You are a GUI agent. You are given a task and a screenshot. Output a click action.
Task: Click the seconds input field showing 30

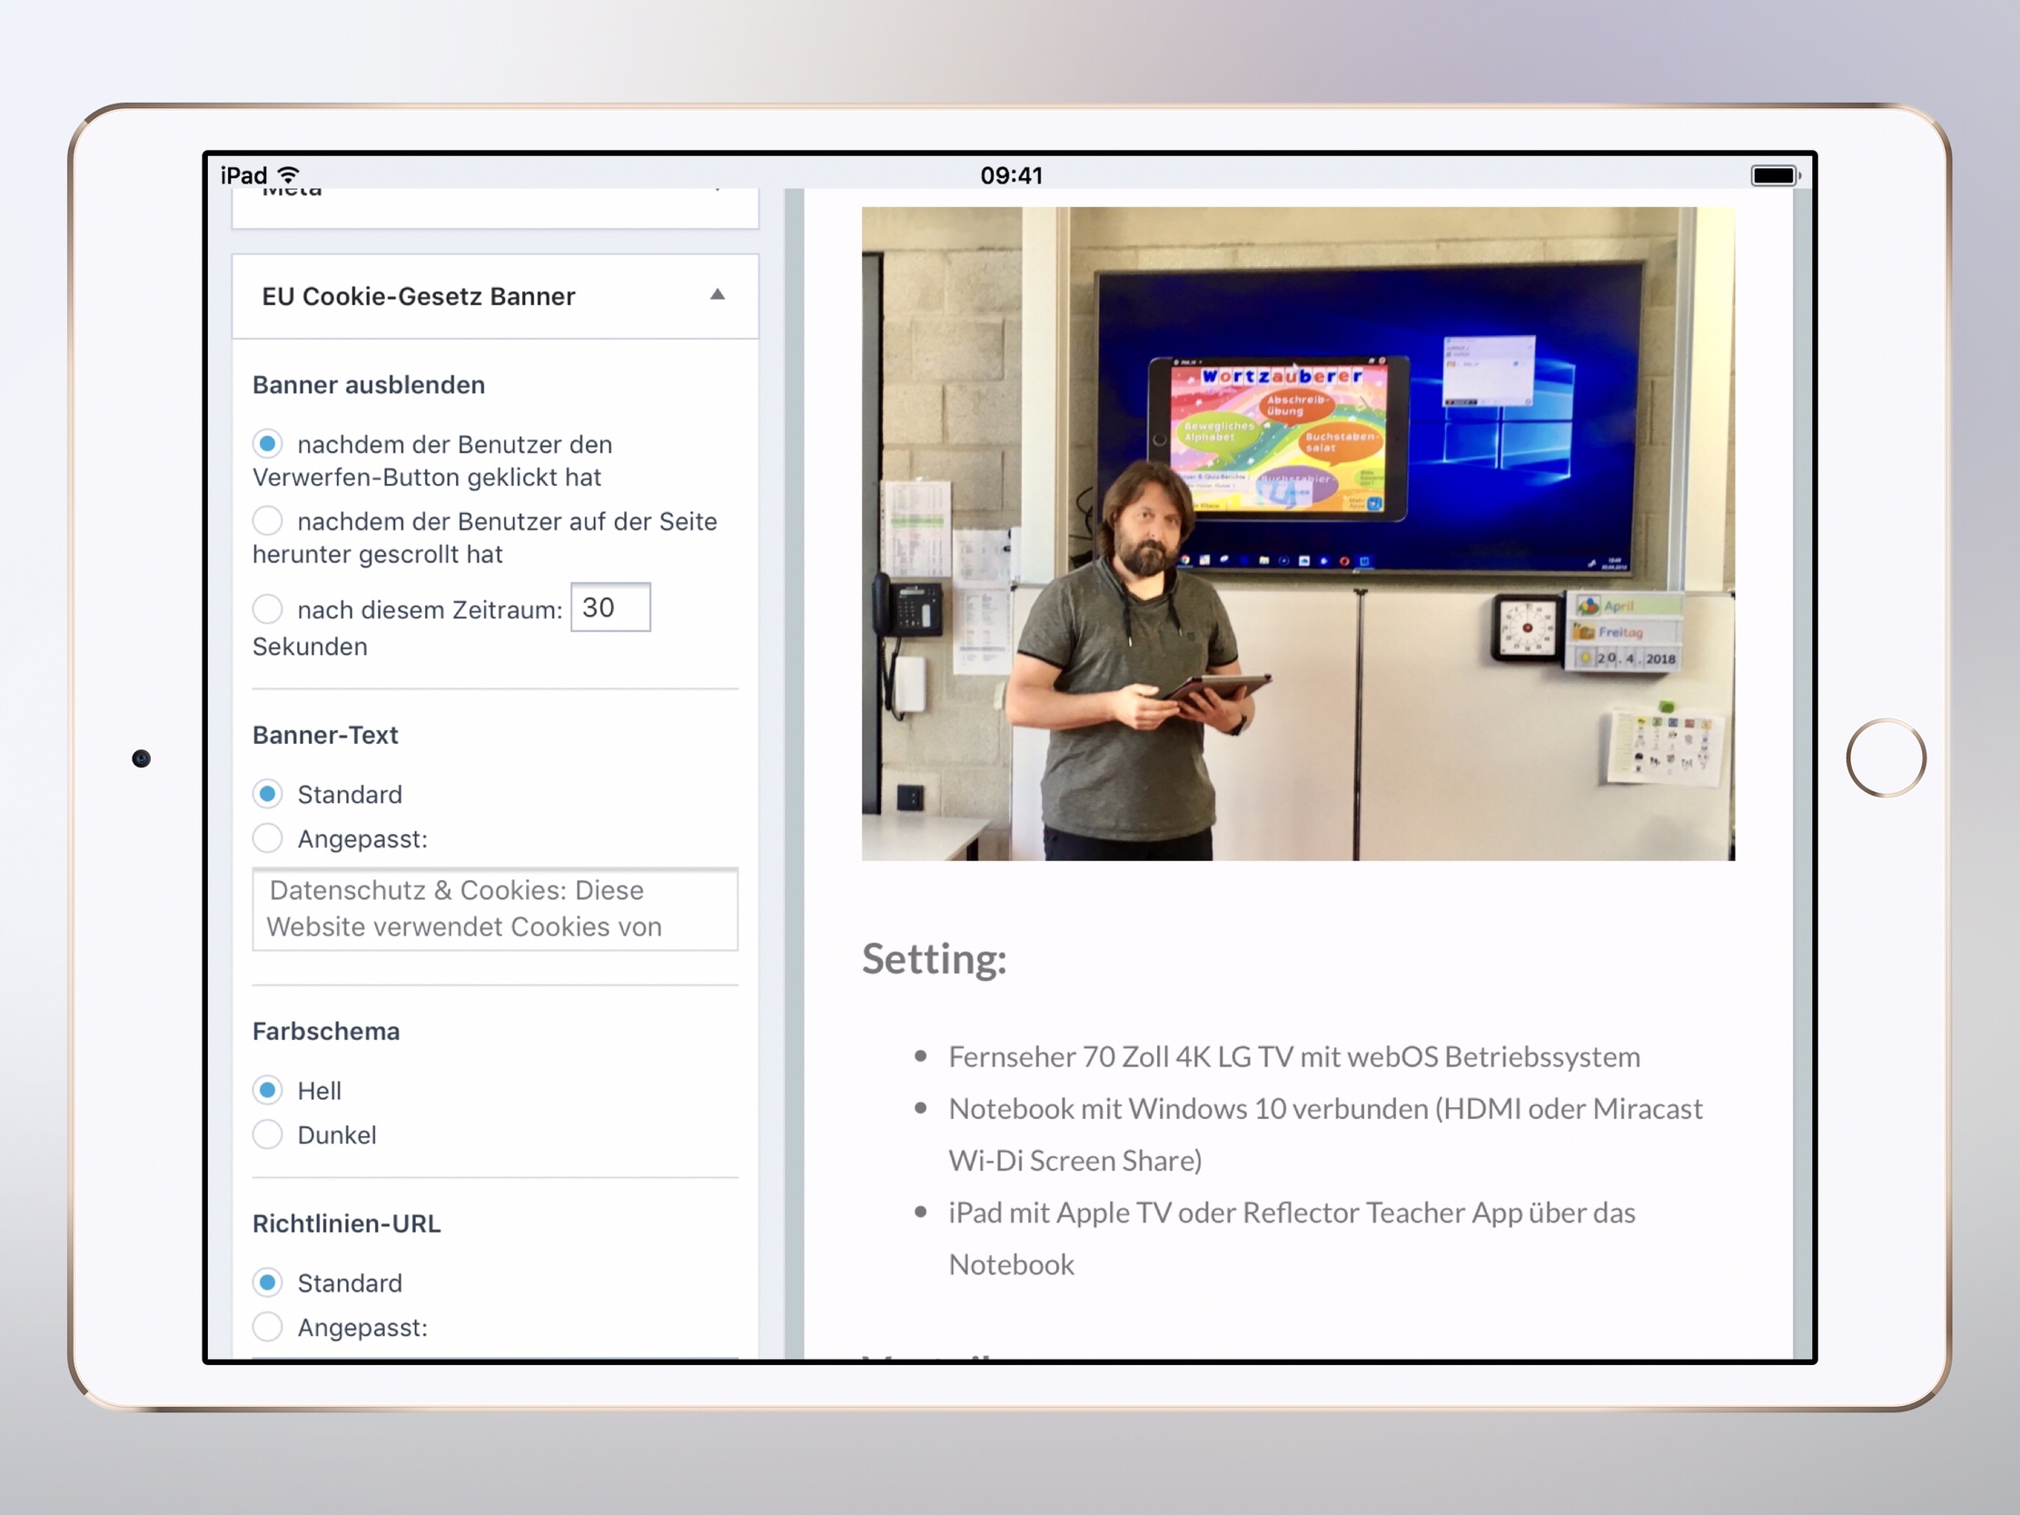[610, 608]
